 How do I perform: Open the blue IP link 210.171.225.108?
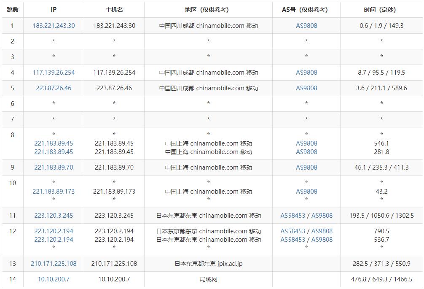pyautogui.click(x=54, y=264)
